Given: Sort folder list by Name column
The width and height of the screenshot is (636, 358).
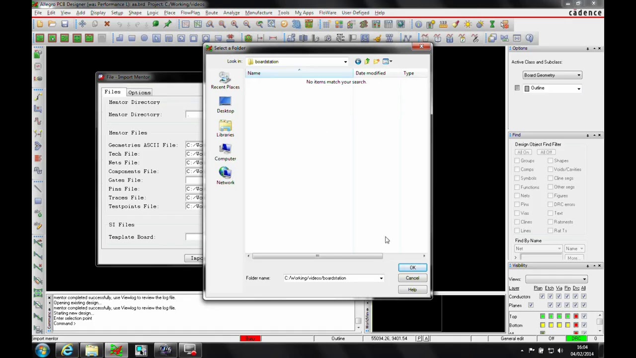Looking at the screenshot, I should click(299, 73).
